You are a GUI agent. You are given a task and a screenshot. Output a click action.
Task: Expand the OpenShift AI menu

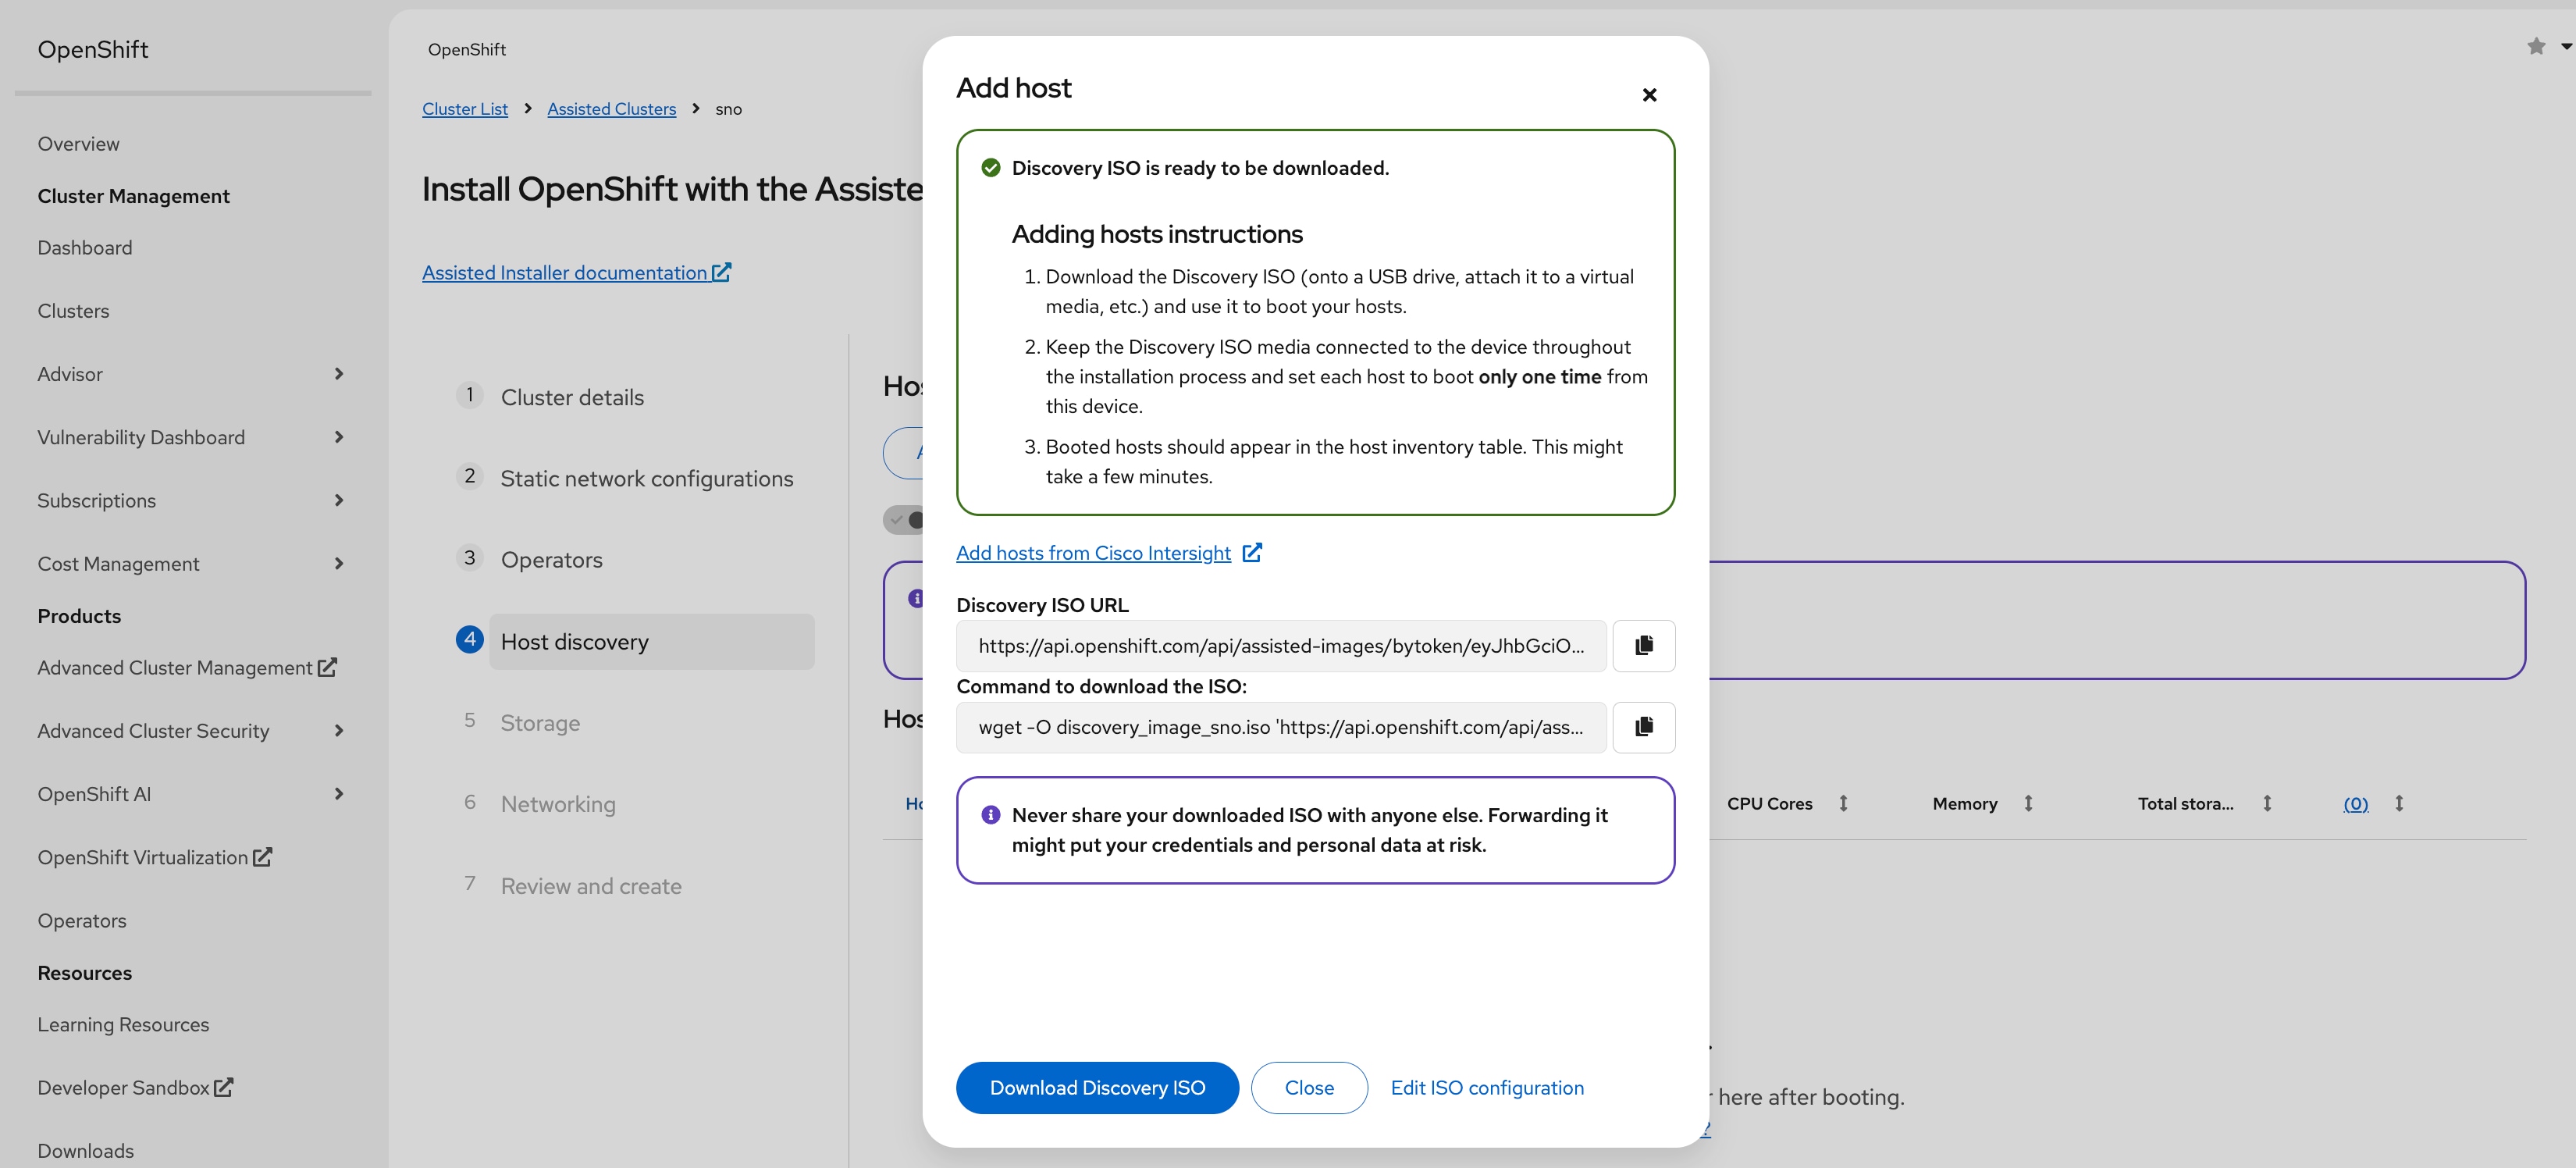point(338,793)
